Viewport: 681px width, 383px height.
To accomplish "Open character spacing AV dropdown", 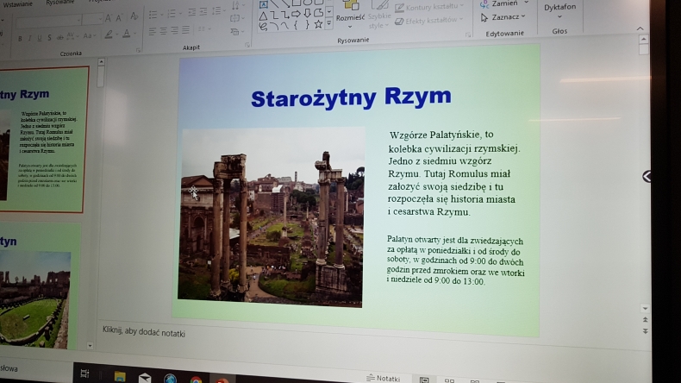I will (x=72, y=36).
